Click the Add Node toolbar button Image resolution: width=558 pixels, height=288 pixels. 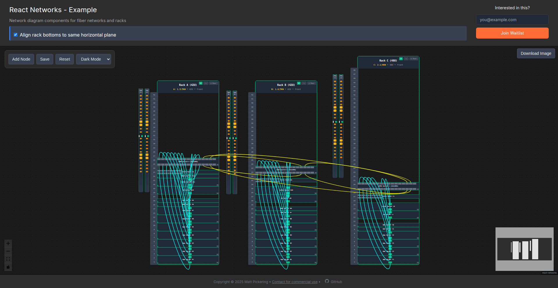21,59
